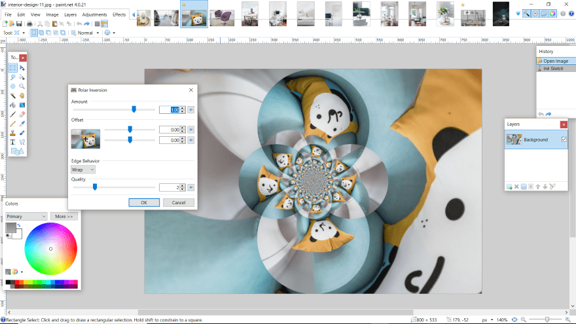This screenshot has height=324, width=576.
Task: Choose the Text tool
Action: (x=13, y=141)
